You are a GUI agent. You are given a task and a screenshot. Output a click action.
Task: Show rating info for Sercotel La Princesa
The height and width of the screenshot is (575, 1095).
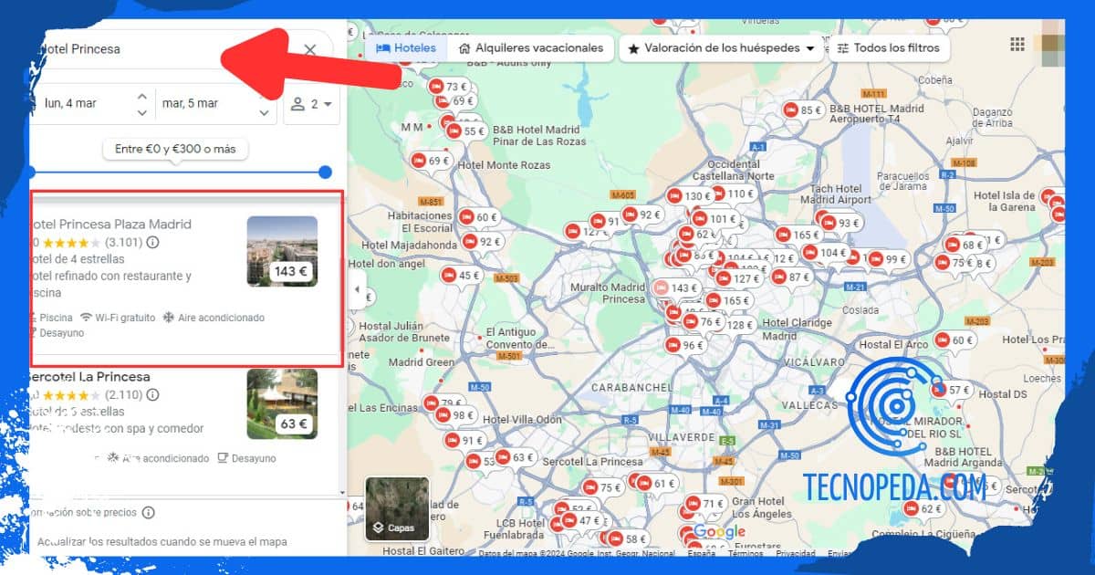click(x=152, y=395)
